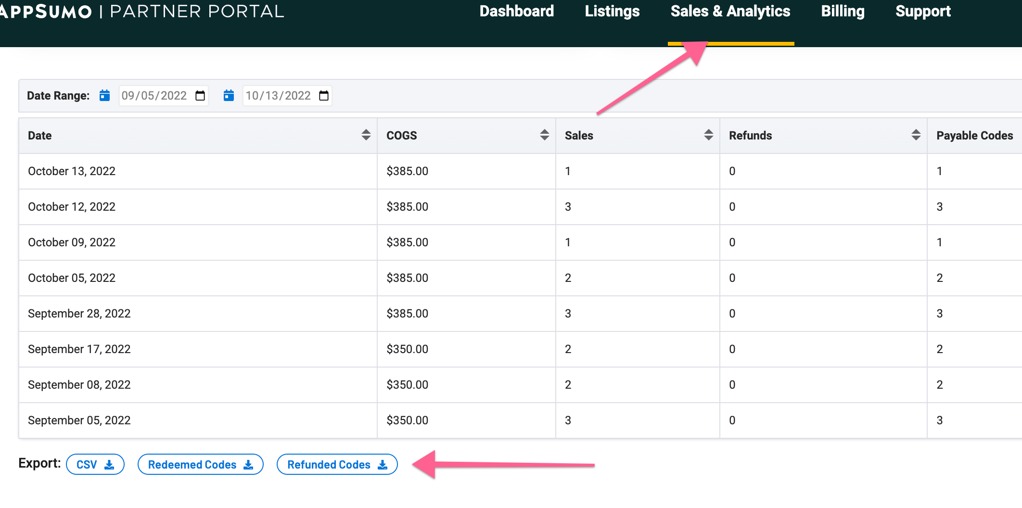Open the start date picker calendar icon
Image resolution: width=1022 pixels, height=508 pixels.
[x=200, y=96]
